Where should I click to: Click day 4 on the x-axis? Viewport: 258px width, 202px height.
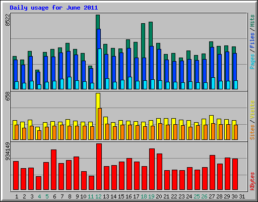(x=39, y=196)
